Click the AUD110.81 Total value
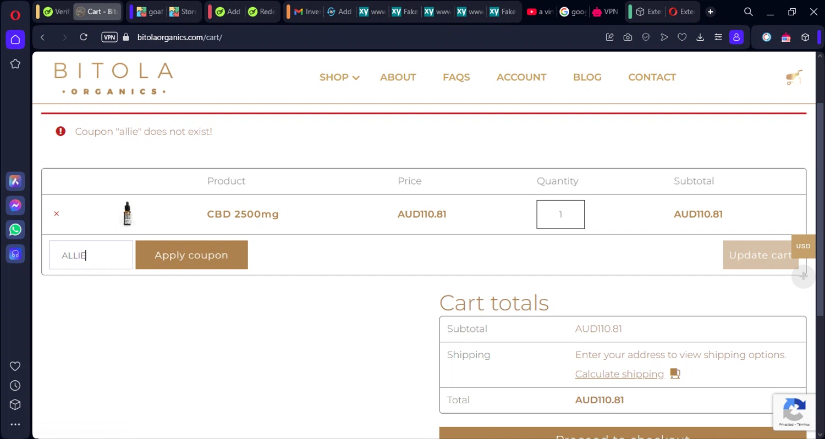The width and height of the screenshot is (825, 439). 599,400
